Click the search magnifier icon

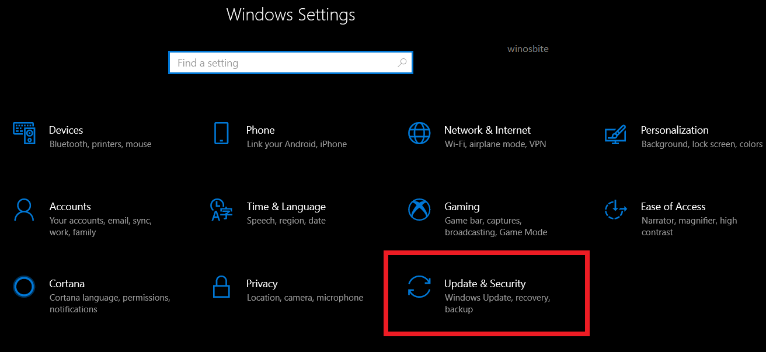click(402, 62)
